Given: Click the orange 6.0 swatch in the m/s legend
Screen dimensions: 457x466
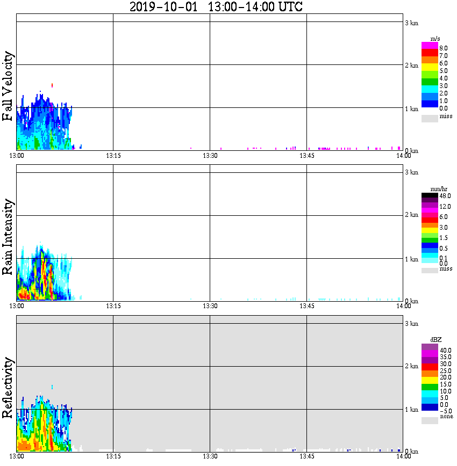Looking at the screenshot, I should pyautogui.click(x=430, y=60).
